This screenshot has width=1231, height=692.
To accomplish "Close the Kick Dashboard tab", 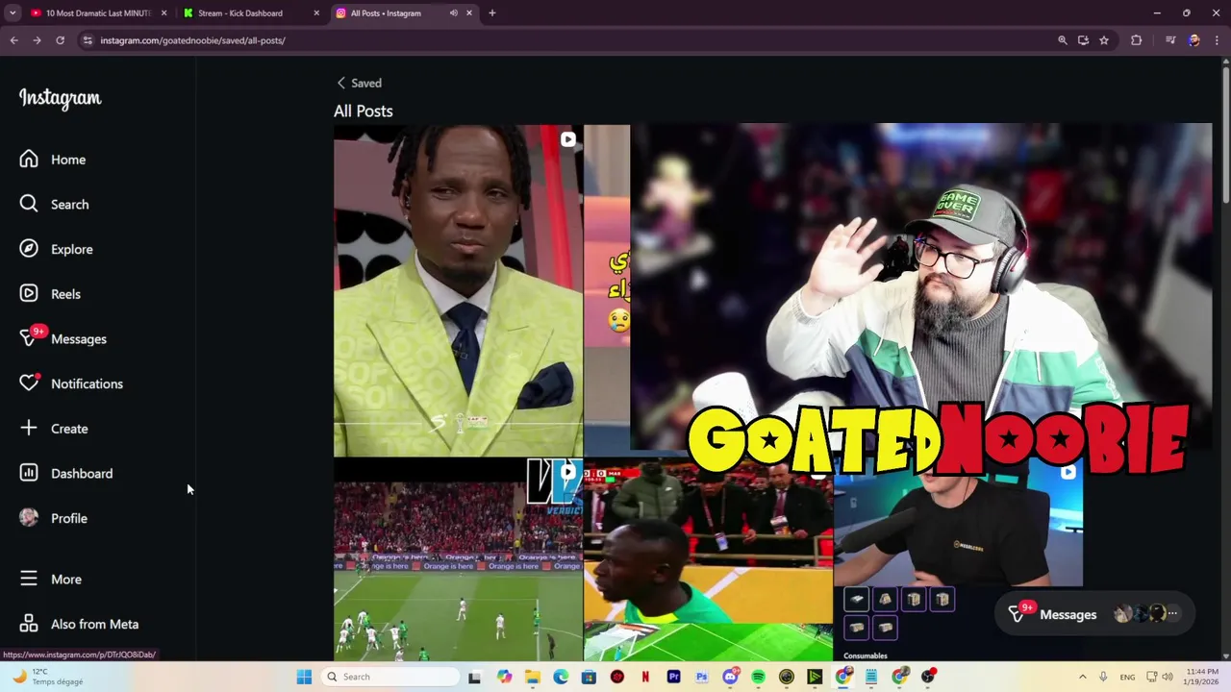I will (x=316, y=13).
